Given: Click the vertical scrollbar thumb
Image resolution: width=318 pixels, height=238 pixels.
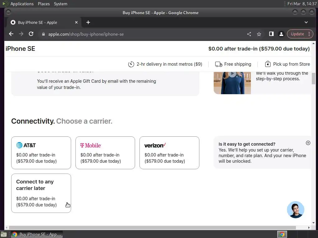Looking at the screenshot, I should pos(313,78).
